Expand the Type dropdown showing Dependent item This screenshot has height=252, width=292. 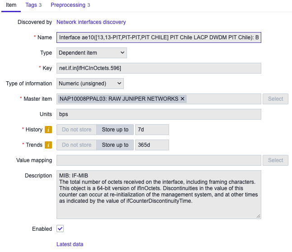click(x=92, y=53)
